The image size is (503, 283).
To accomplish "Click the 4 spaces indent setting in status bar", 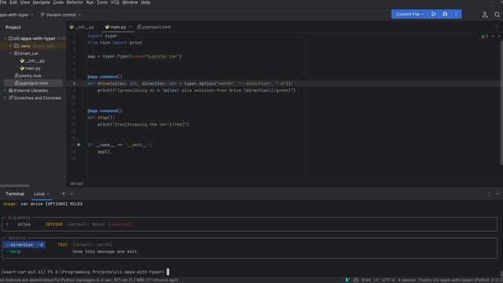I will click(x=407, y=280).
